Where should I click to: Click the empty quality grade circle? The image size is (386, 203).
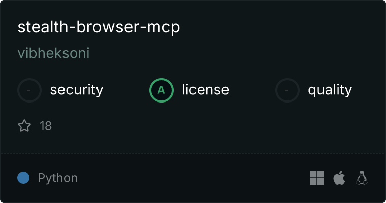coord(287,90)
